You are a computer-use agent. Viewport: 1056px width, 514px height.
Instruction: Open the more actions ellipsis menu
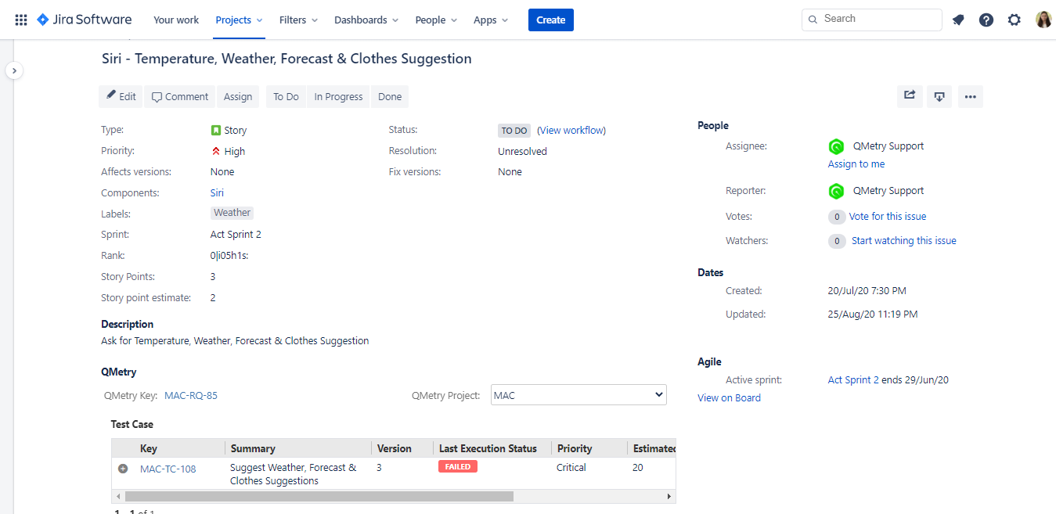tap(971, 96)
